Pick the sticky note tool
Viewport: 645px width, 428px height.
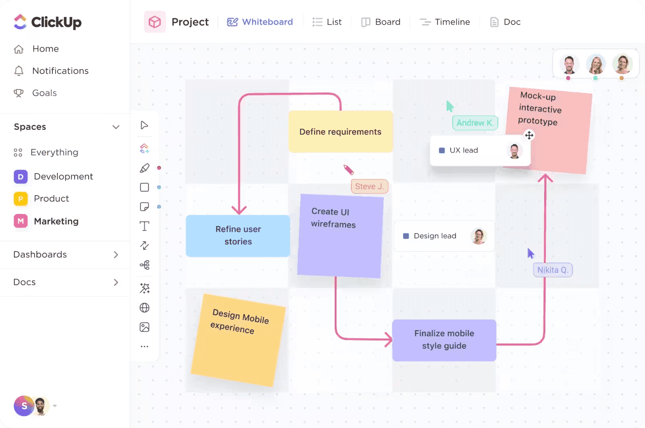[x=144, y=206]
